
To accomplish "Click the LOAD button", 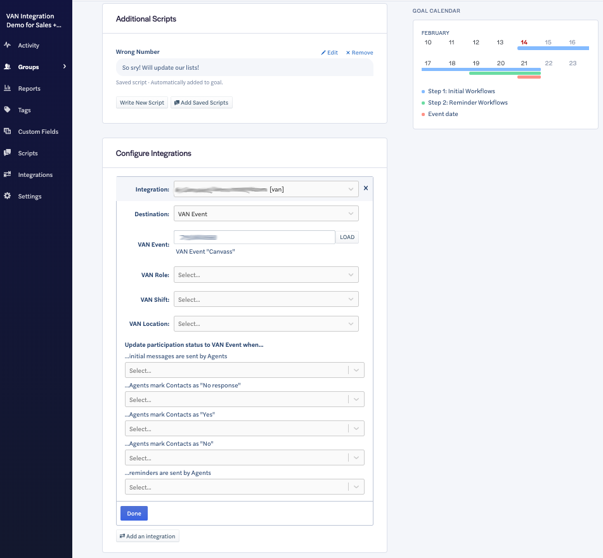I will [347, 237].
